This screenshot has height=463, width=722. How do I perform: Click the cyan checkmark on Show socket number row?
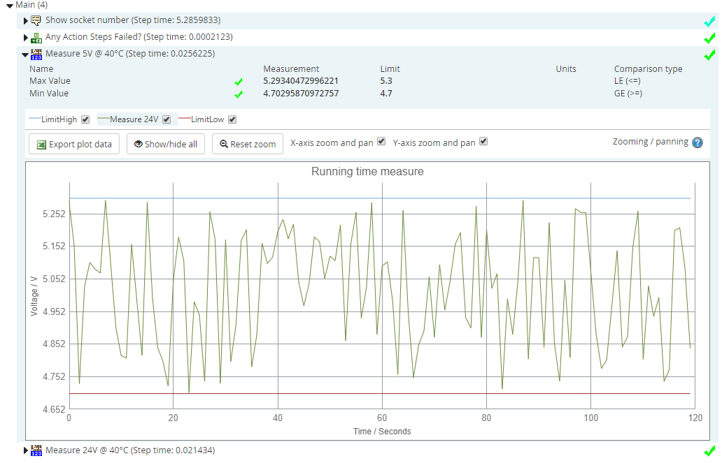(x=709, y=22)
